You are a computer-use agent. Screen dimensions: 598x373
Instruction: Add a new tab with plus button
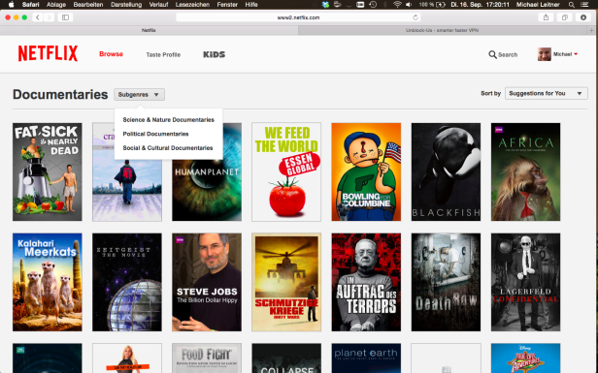pos(591,30)
